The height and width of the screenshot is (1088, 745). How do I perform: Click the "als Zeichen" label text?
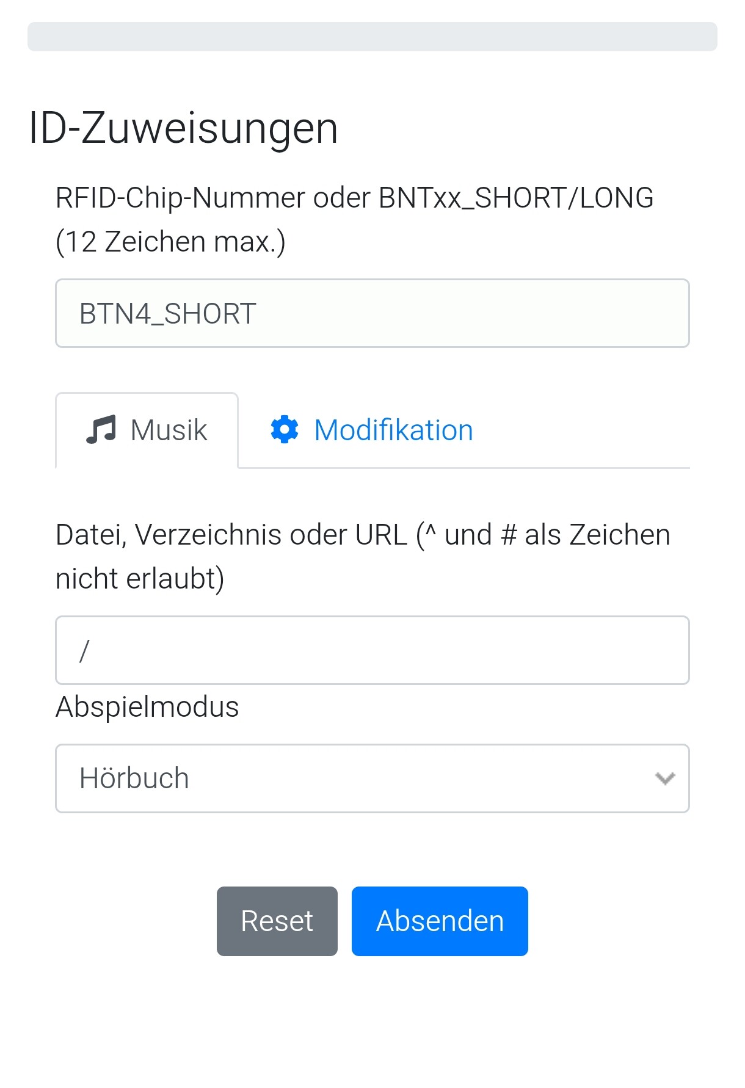click(x=597, y=535)
